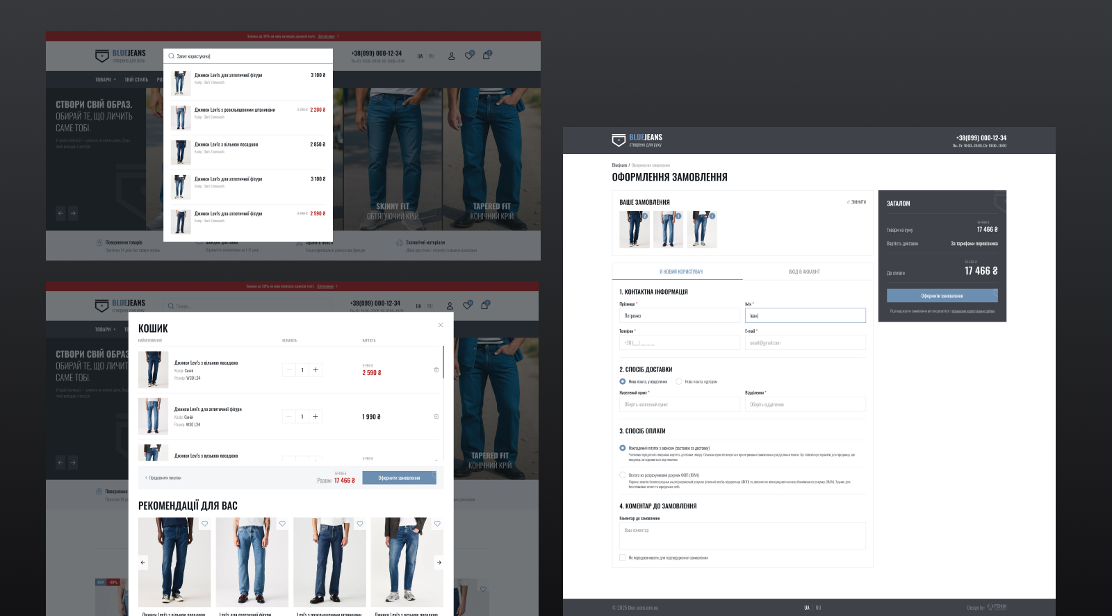The height and width of the screenshot is (616, 1112).
Task: Open first search result priced 3 100 ₴
Action: pos(248,83)
